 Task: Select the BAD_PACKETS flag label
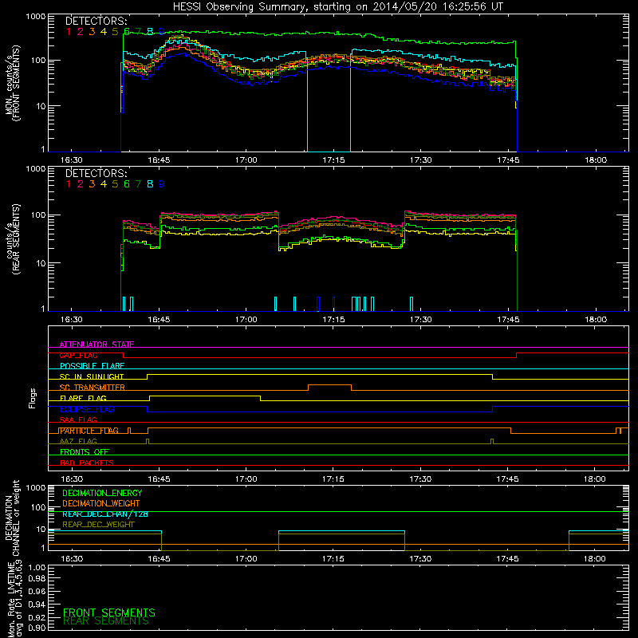click(87, 463)
